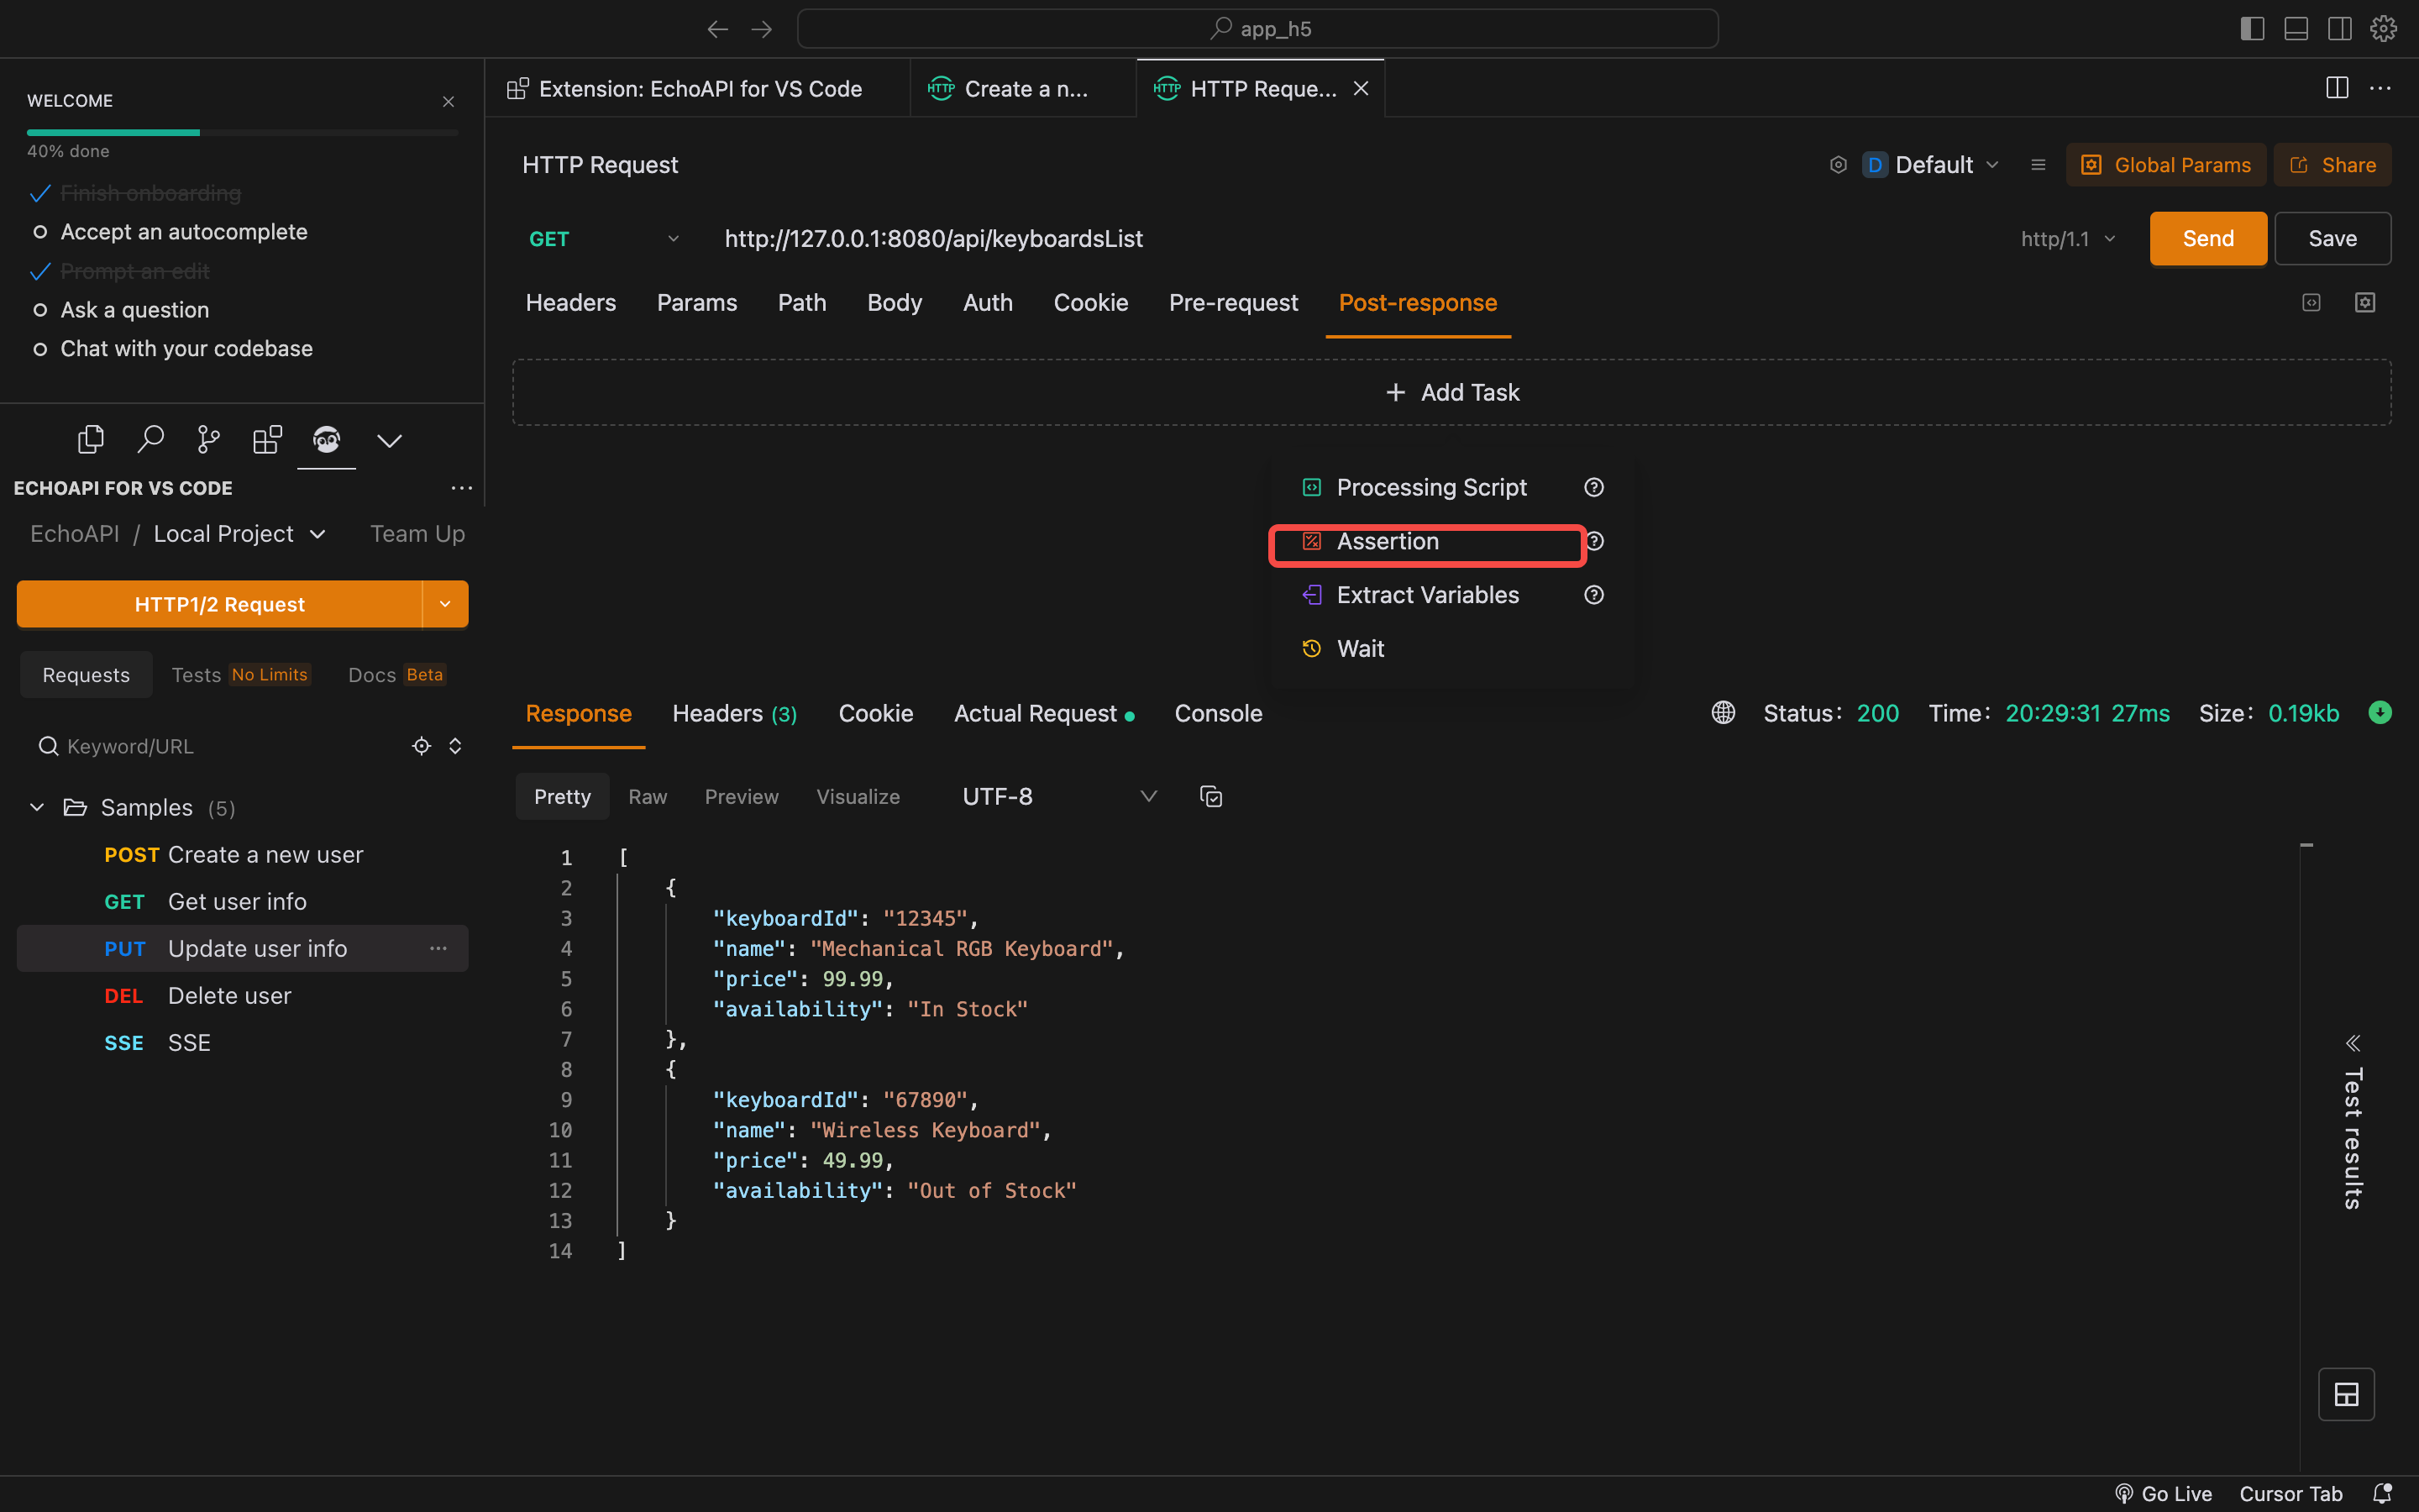Screen dimensions: 2419x1512
Task: Create an HTTP1/2 Request
Action: tap(220, 604)
